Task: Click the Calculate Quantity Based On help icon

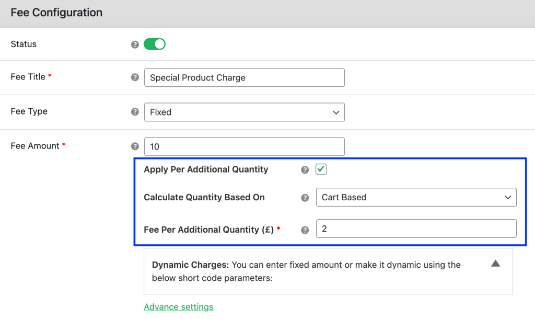Action: click(x=305, y=197)
